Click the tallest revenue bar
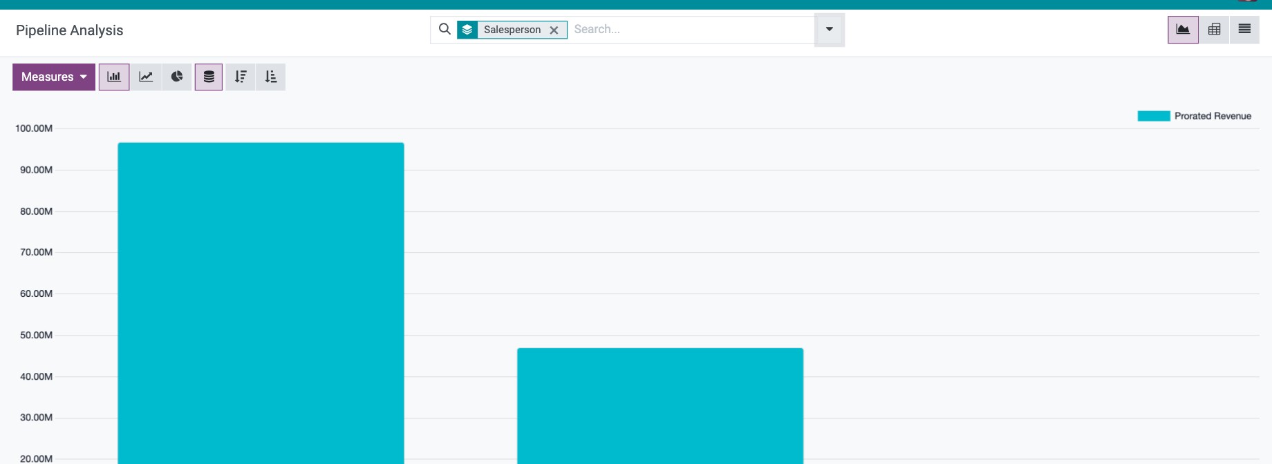The height and width of the screenshot is (464, 1272). point(261,303)
